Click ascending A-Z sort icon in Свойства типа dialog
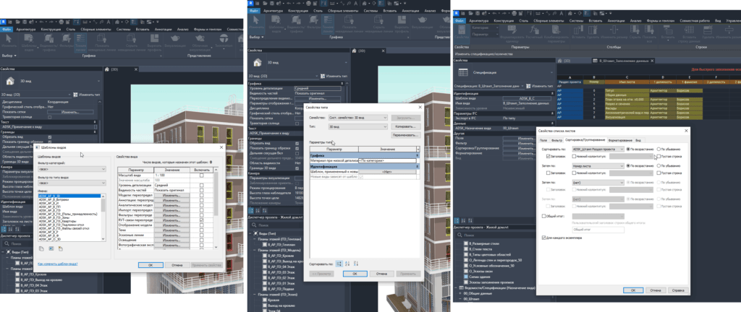Viewport: 741px width, 312px height. click(347, 264)
